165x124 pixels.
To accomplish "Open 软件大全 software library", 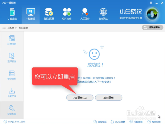I will (67, 14).
